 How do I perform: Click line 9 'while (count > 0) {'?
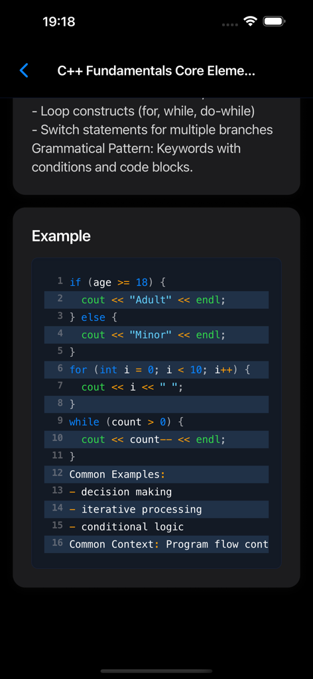(x=156, y=422)
